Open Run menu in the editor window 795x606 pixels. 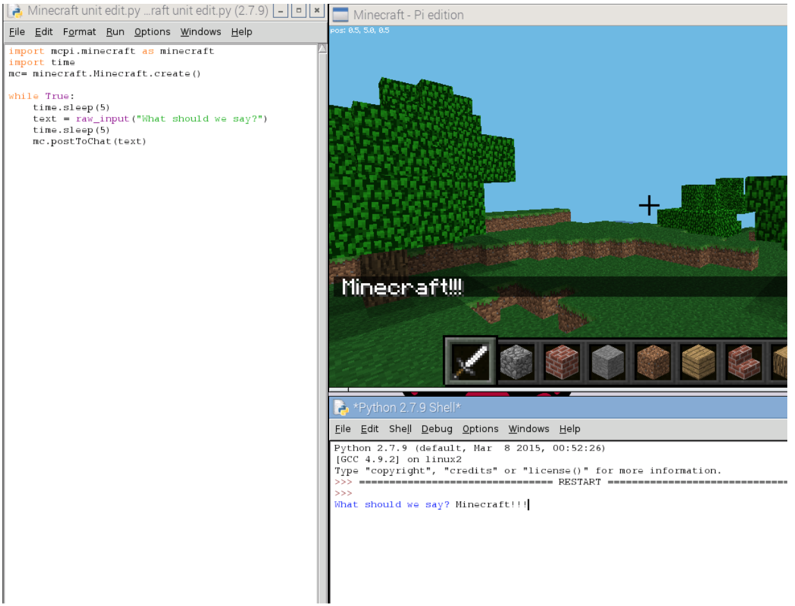tap(115, 31)
